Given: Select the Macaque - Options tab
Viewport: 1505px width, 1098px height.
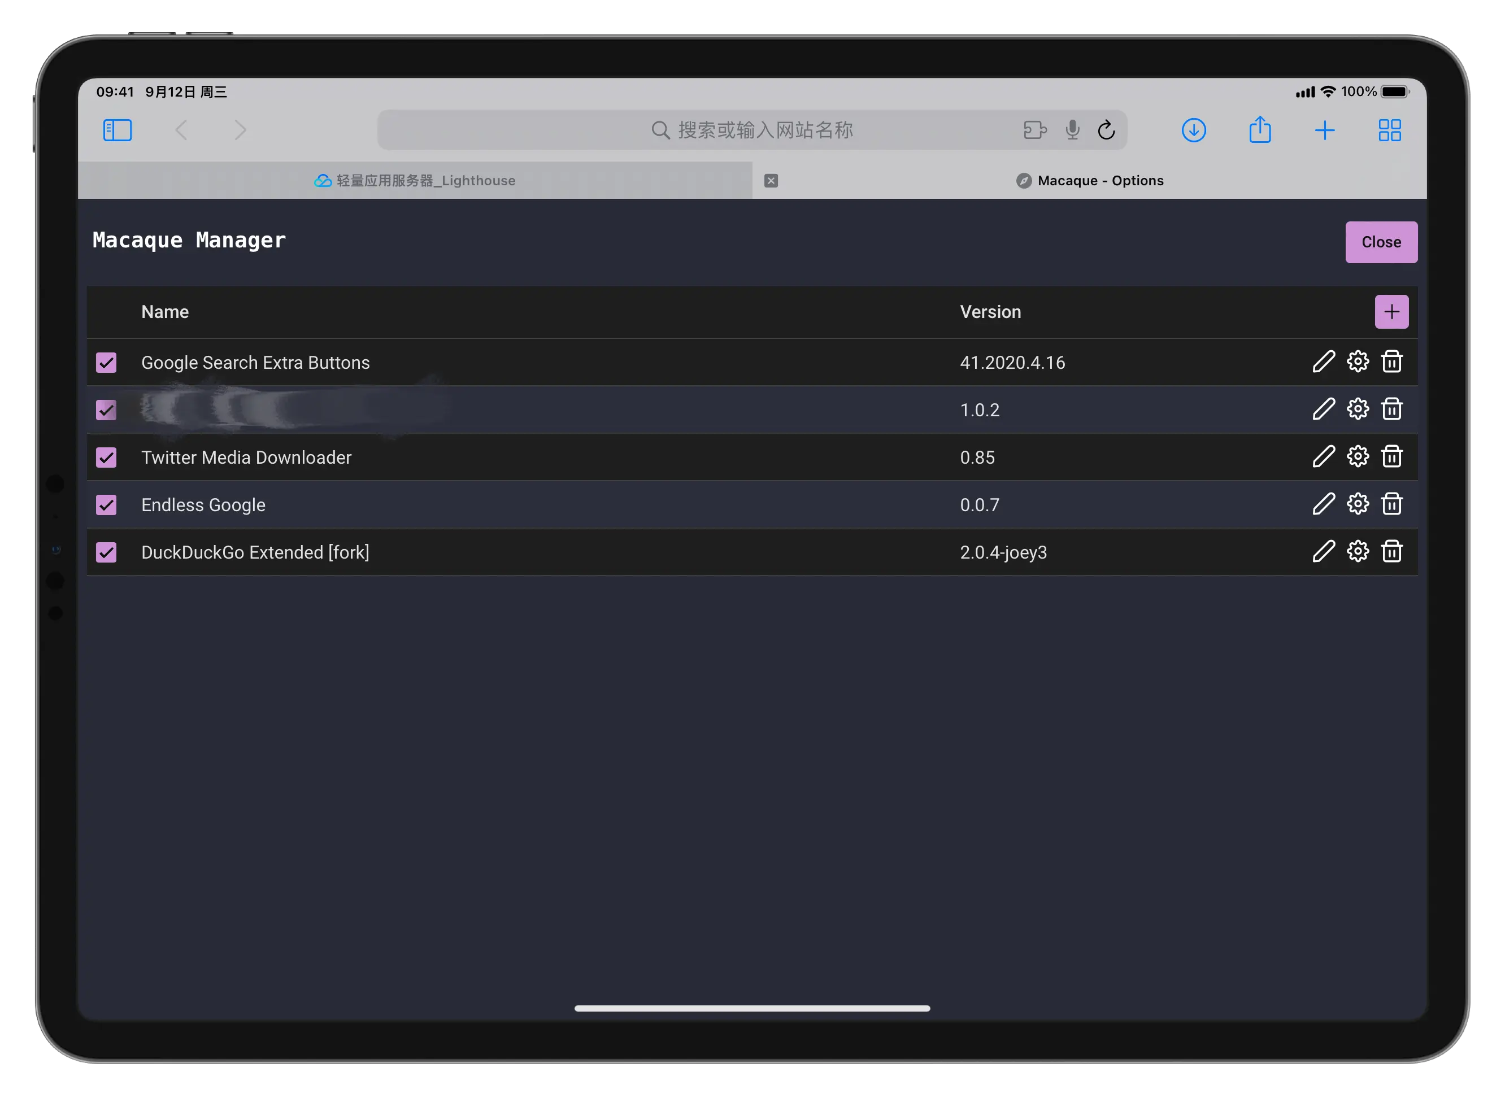Looking at the screenshot, I should pos(1090,180).
